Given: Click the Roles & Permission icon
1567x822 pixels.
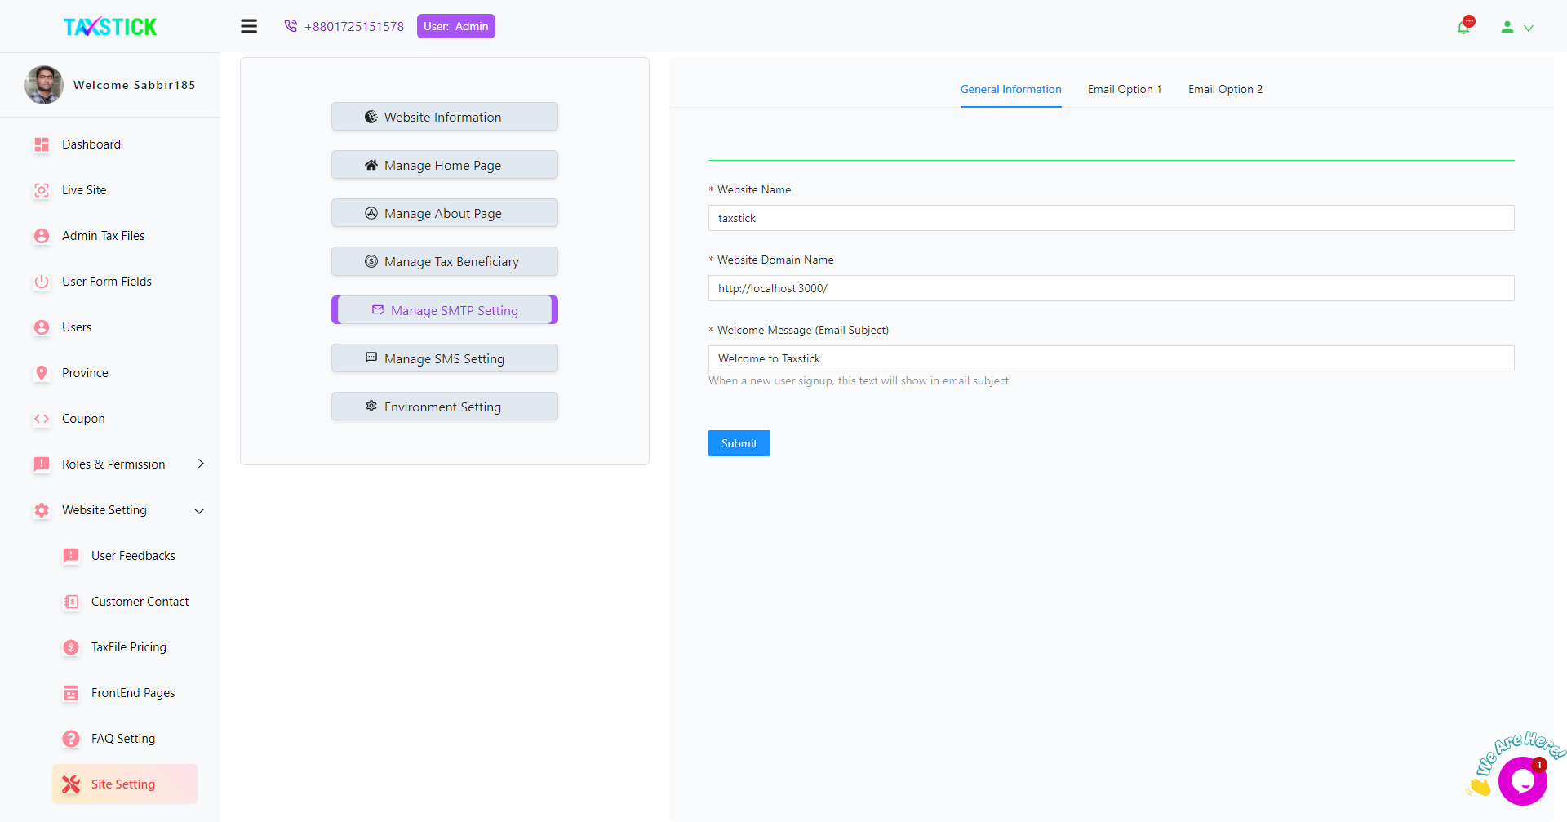Looking at the screenshot, I should [x=42, y=464].
